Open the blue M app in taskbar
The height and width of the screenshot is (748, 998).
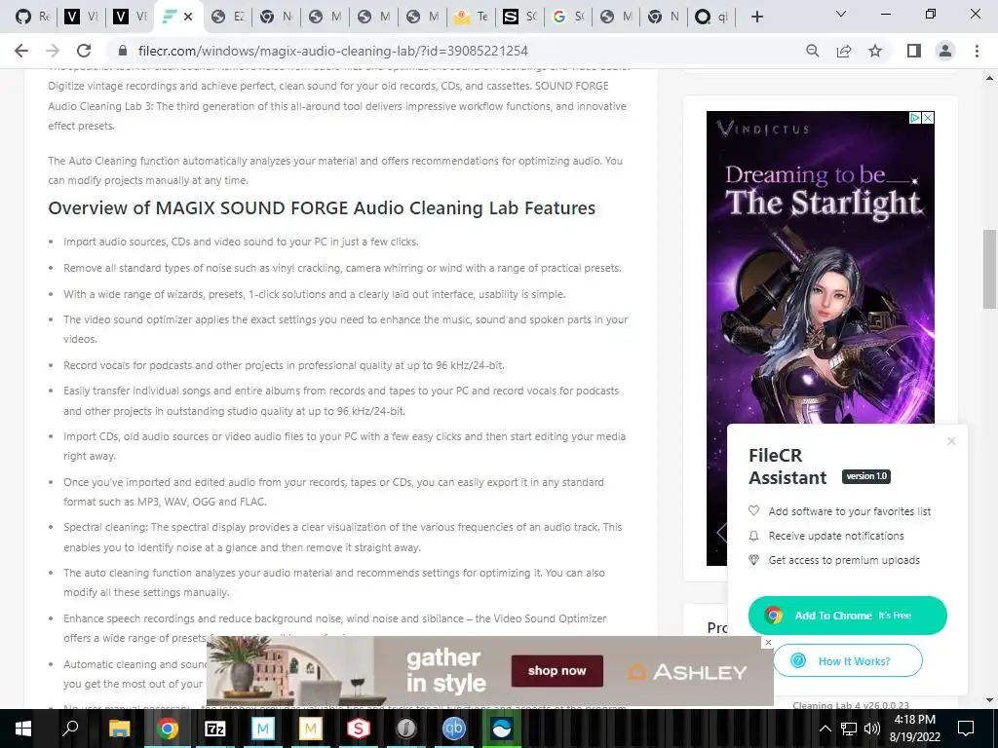tap(262, 729)
